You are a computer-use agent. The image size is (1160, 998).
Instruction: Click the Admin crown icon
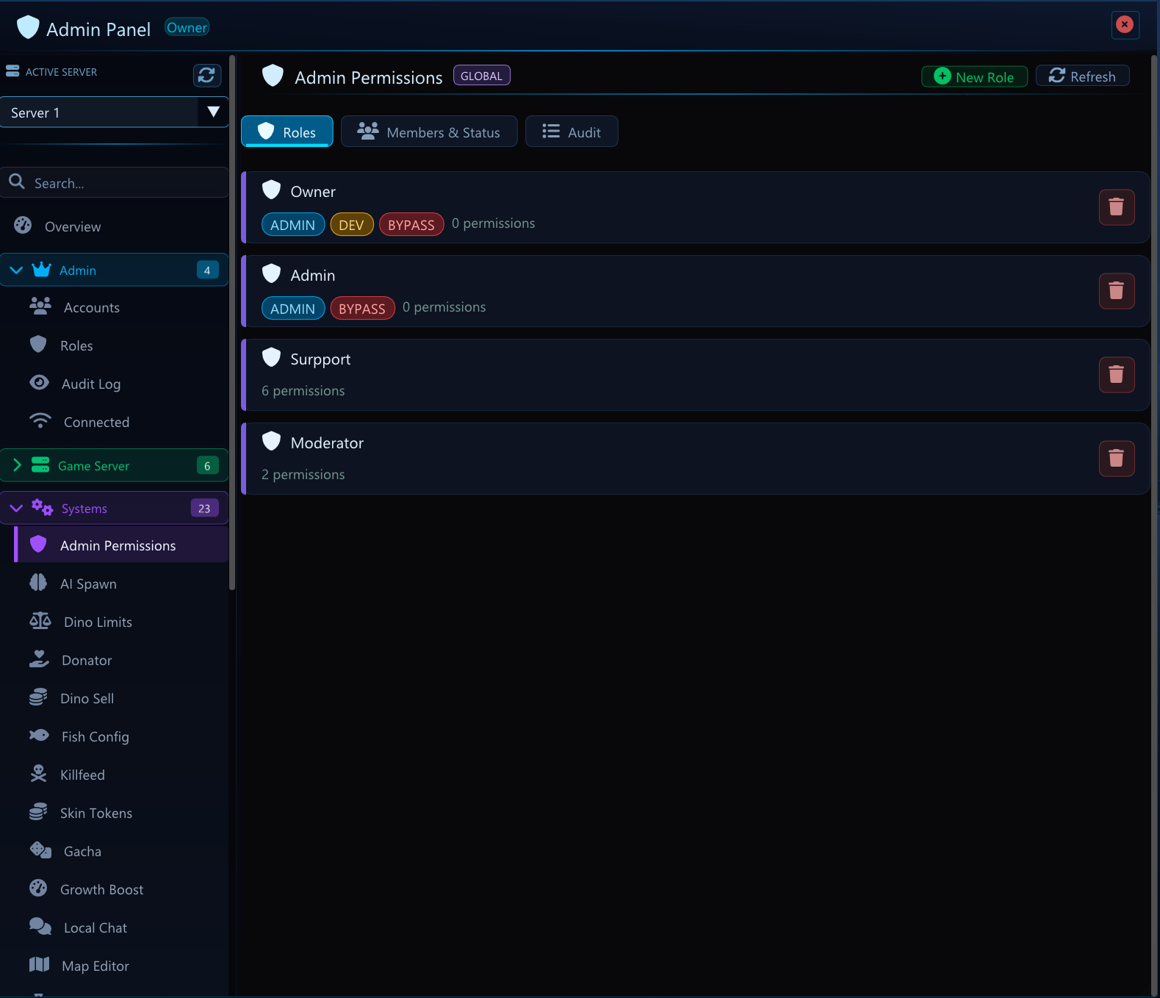click(42, 270)
